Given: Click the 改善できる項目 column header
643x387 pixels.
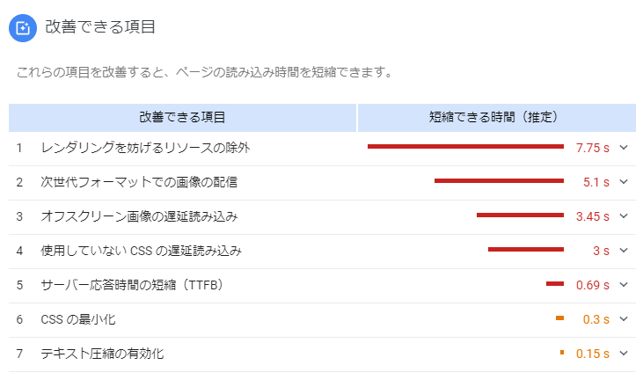Looking at the screenshot, I should tap(182, 117).
